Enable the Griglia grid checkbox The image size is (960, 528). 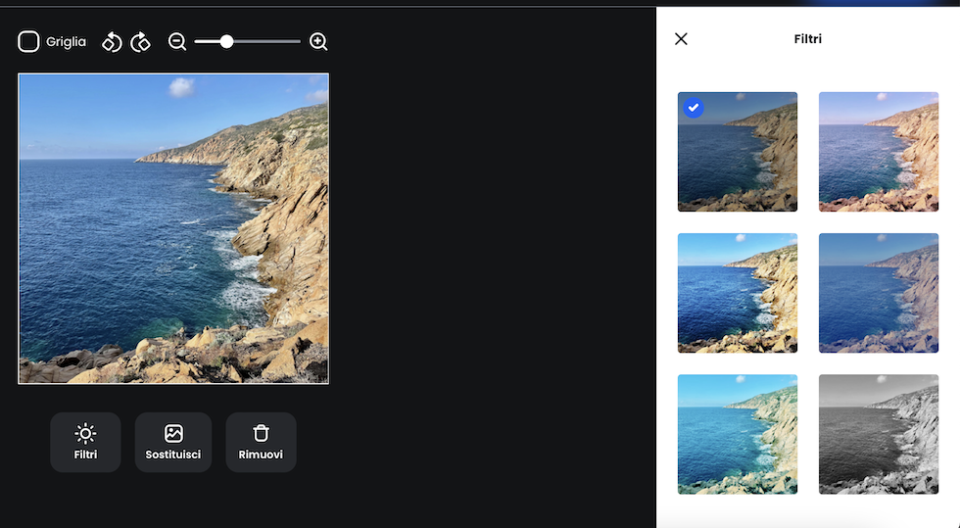28,41
